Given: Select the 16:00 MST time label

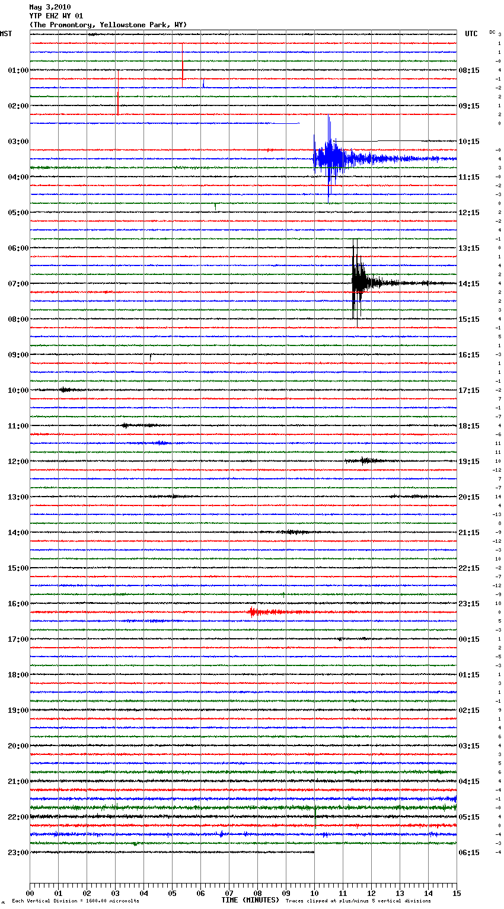Looking at the screenshot, I should tap(18, 604).
